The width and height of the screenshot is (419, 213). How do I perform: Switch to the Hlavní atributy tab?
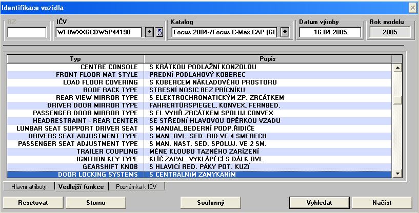[x=29, y=187]
